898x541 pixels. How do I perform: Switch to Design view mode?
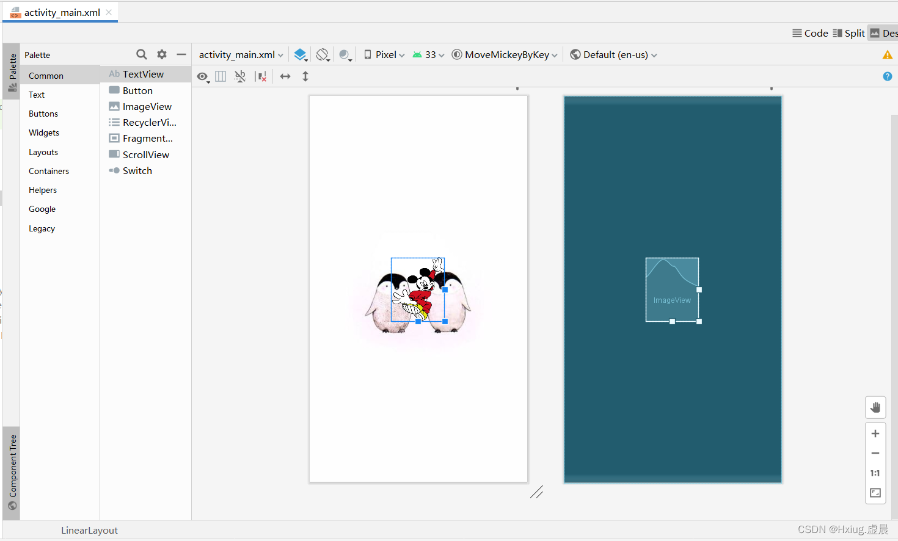point(883,33)
